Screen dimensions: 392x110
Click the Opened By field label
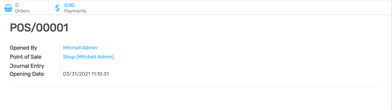click(x=23, y=48)
